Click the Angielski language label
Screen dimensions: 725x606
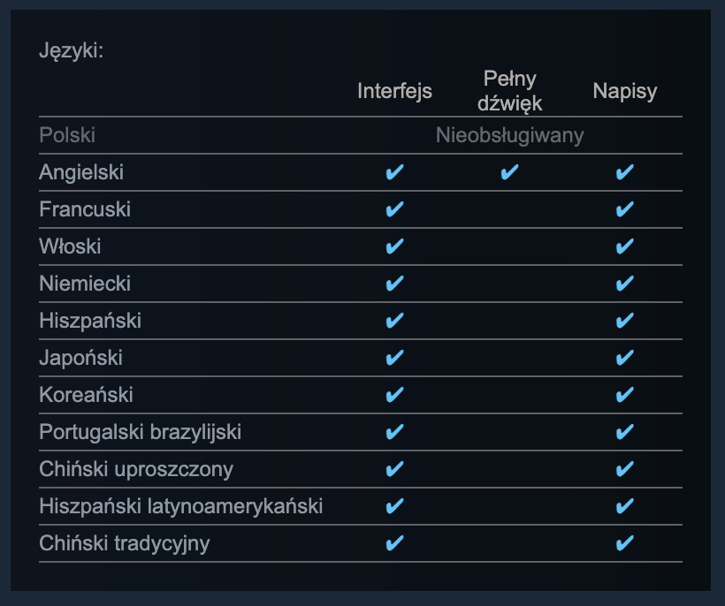click(x=81, y=172)
